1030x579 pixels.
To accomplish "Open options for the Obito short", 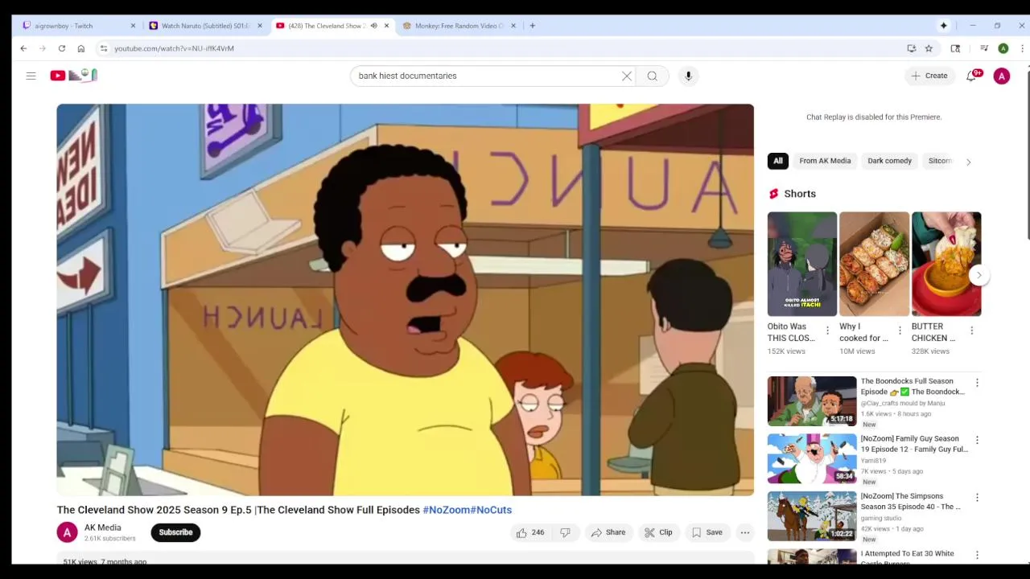I will pos(827,331).
